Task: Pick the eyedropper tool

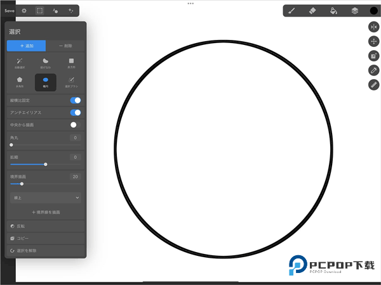Action: pos(373,70)
